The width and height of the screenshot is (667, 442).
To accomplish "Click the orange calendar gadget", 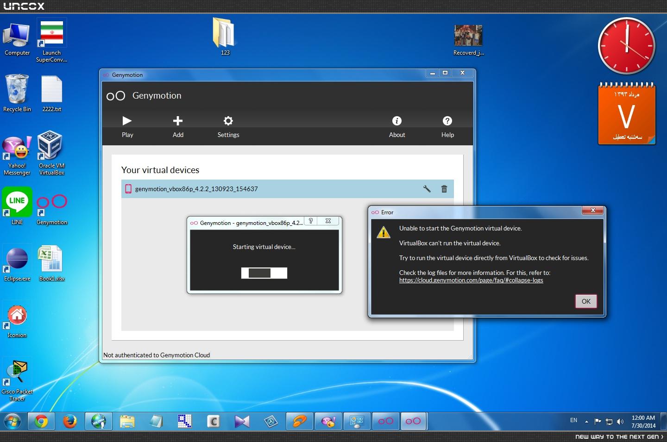I will (x=627, y=114).
